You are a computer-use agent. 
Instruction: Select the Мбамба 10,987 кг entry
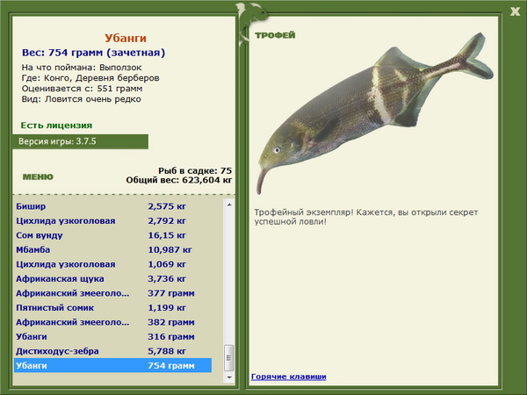point(113,249)
